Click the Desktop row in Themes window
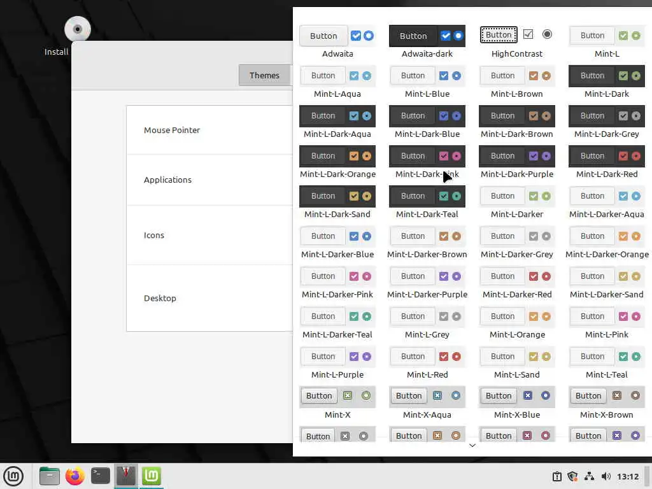 [x=209, y=298]
